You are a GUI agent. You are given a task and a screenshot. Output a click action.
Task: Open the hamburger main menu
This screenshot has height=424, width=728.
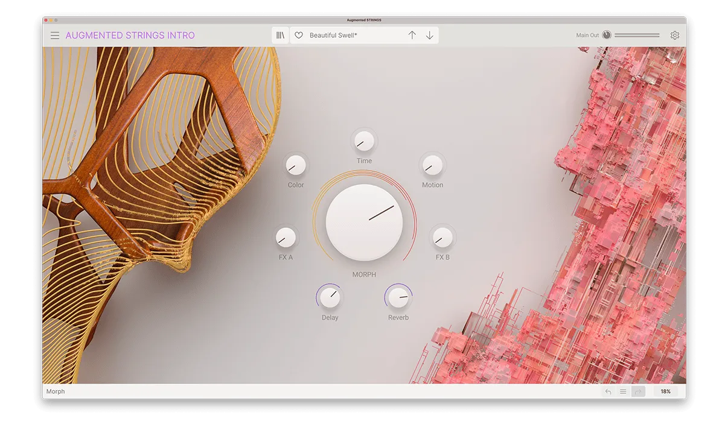tap(55, 36)
